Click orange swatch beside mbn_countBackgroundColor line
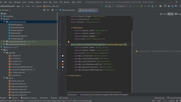Viewport: 181px width, 102px height. pyautogui.click(x=63, y=64)
